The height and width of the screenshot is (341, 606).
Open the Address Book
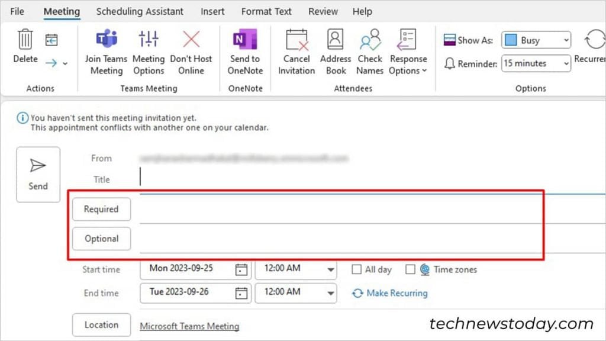pyautogui.click(x=335, y=50)
